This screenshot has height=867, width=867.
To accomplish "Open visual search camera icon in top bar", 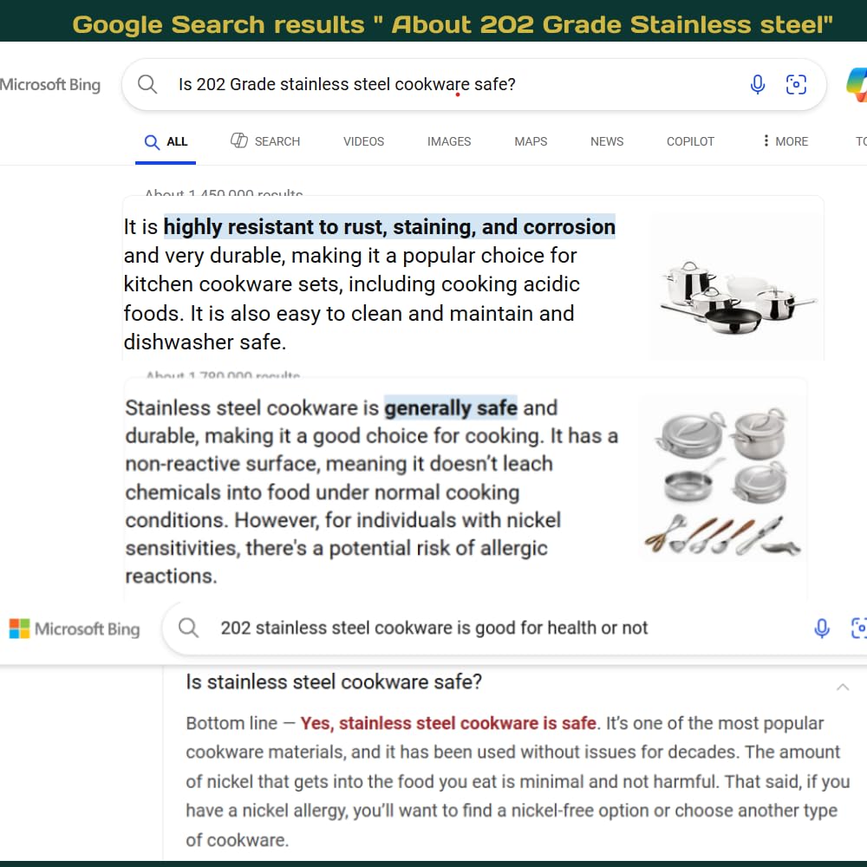I will click(x=795, y=84).
